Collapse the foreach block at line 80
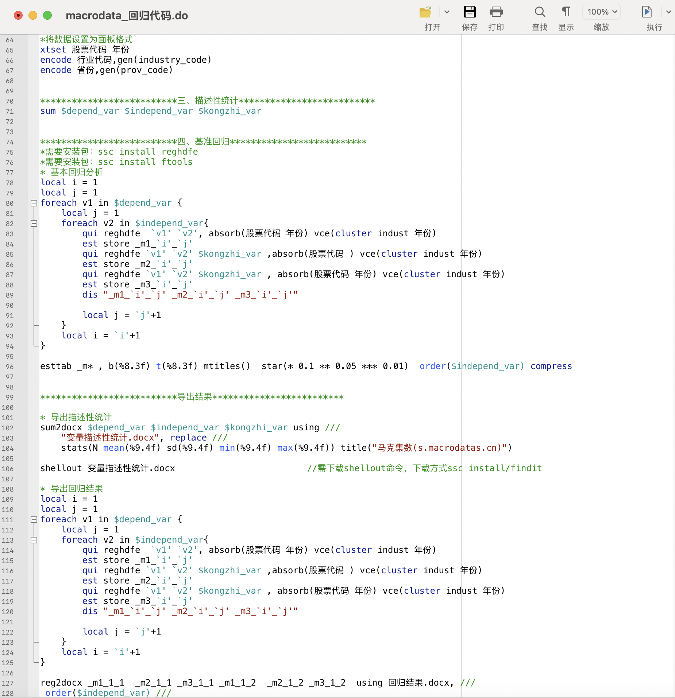 [x=34, y=203]
